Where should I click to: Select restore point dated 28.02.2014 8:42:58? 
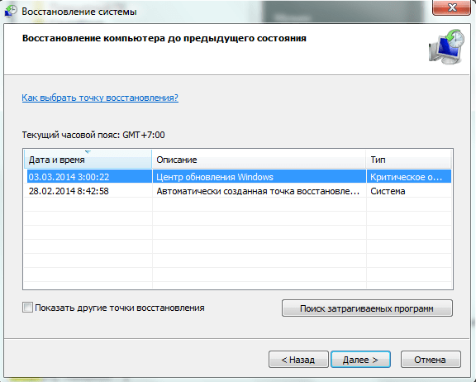click(x=69, y=191)
